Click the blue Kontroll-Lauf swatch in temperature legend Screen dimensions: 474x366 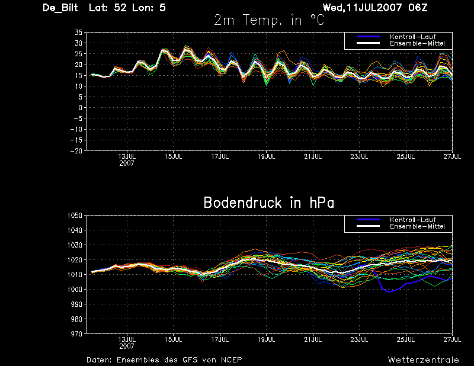pos(368,37)
